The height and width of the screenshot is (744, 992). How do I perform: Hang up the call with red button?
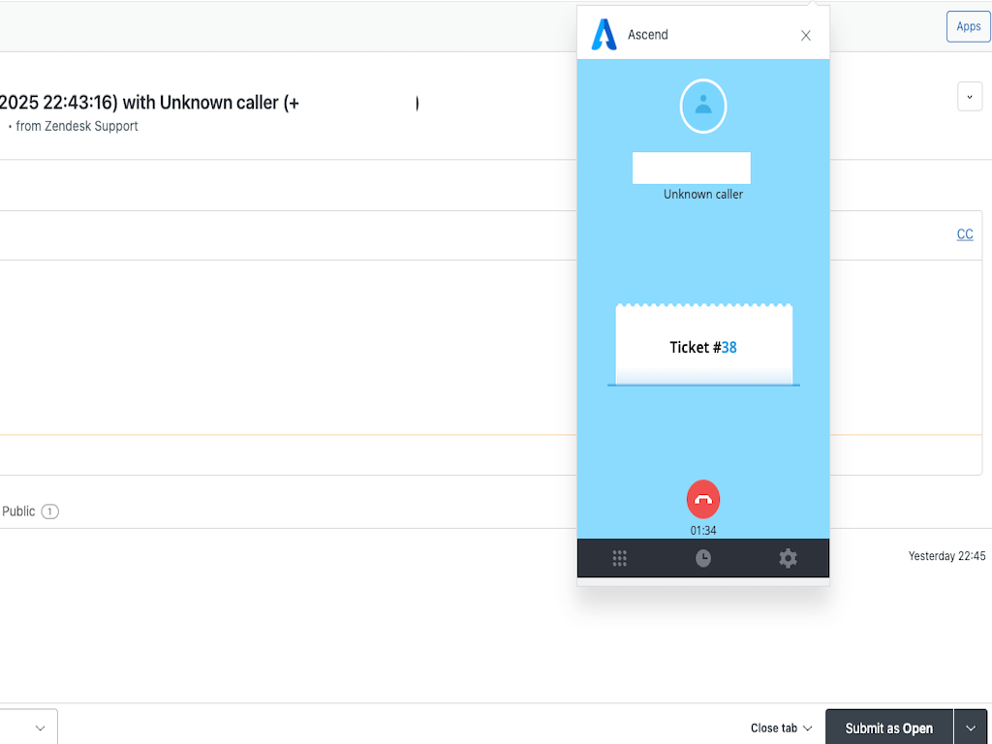tap(703, 500)
